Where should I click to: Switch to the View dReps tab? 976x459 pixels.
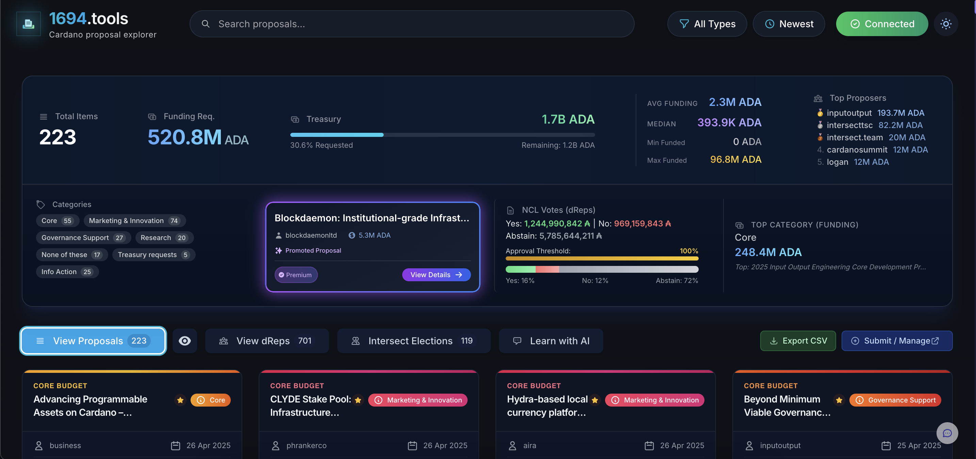point(267,341)
